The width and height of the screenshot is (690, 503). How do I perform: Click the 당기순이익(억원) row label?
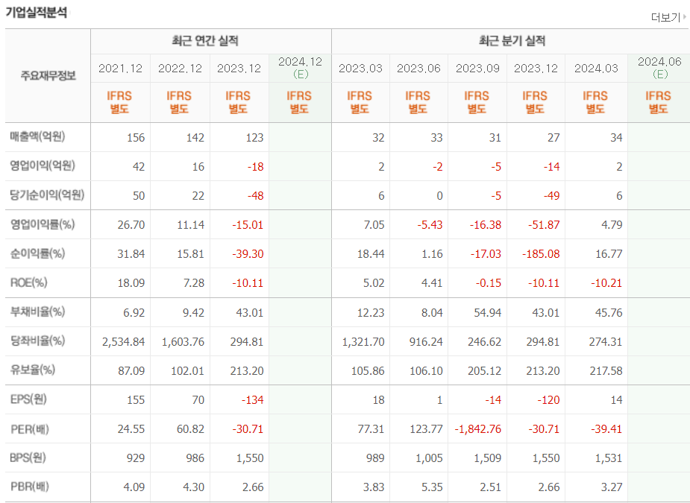[47, 194]
